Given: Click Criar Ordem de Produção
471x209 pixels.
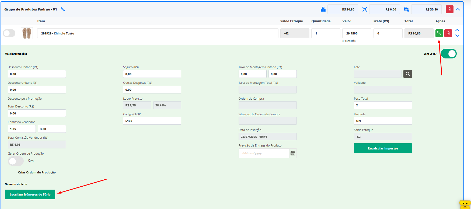Looking at the screenshot, I should click(x=37, y=172).
